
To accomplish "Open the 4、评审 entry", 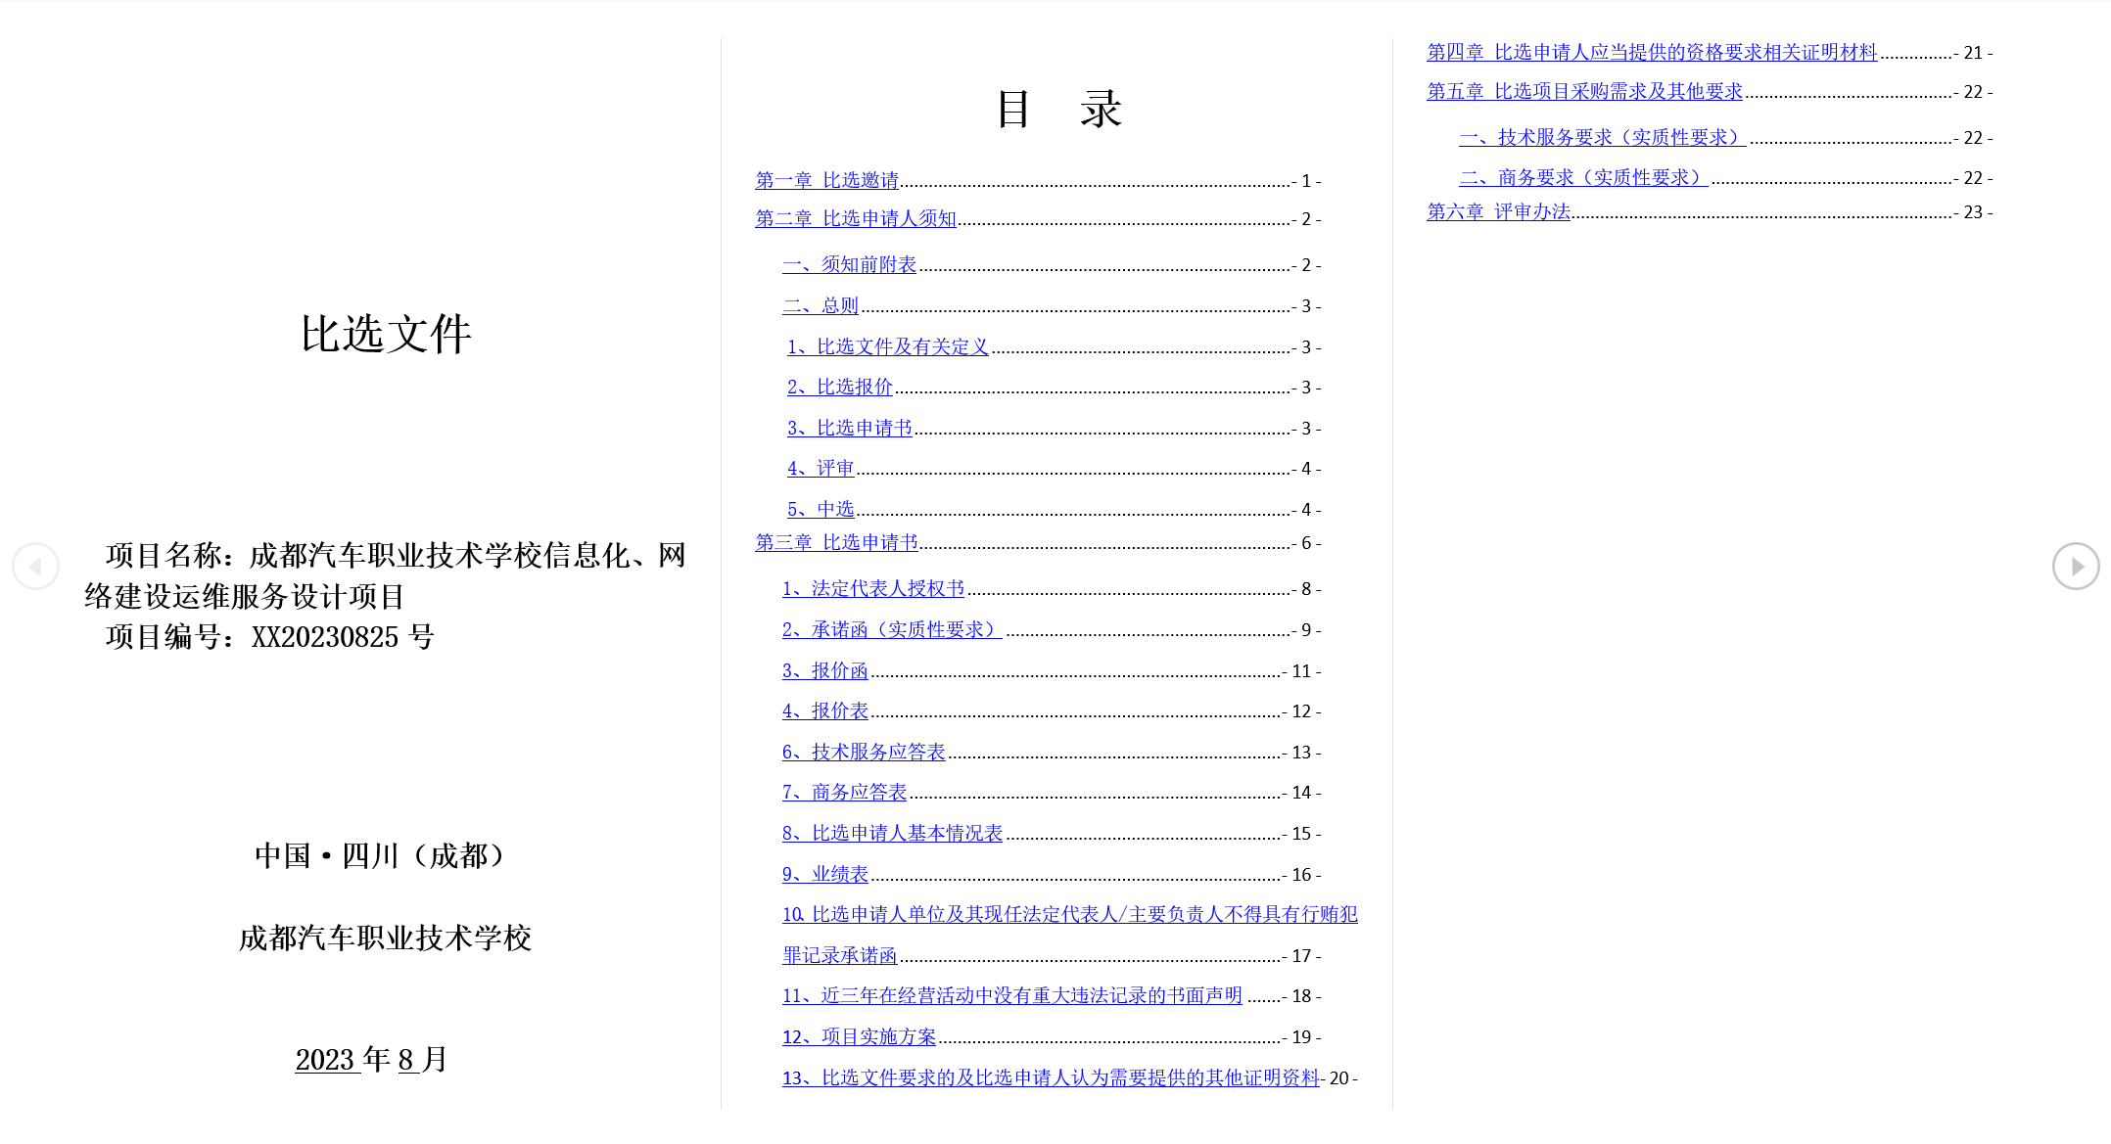I will (x=821, y=468).
